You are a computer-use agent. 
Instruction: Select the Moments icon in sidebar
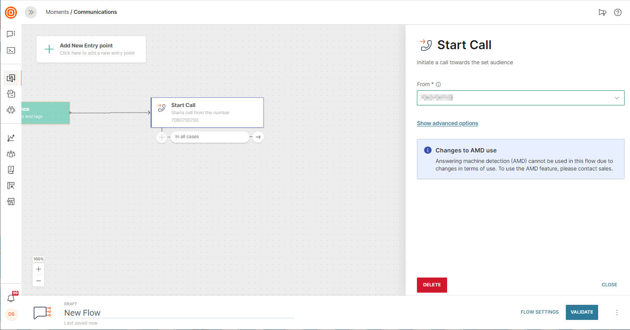coord(11,78)
